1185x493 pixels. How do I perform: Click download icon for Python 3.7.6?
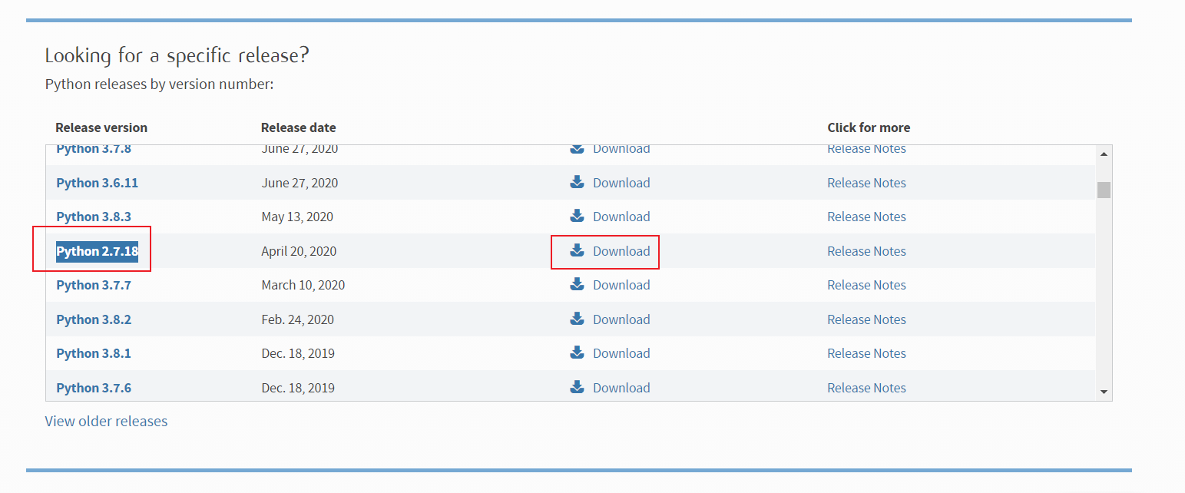[x=577, y=387]
